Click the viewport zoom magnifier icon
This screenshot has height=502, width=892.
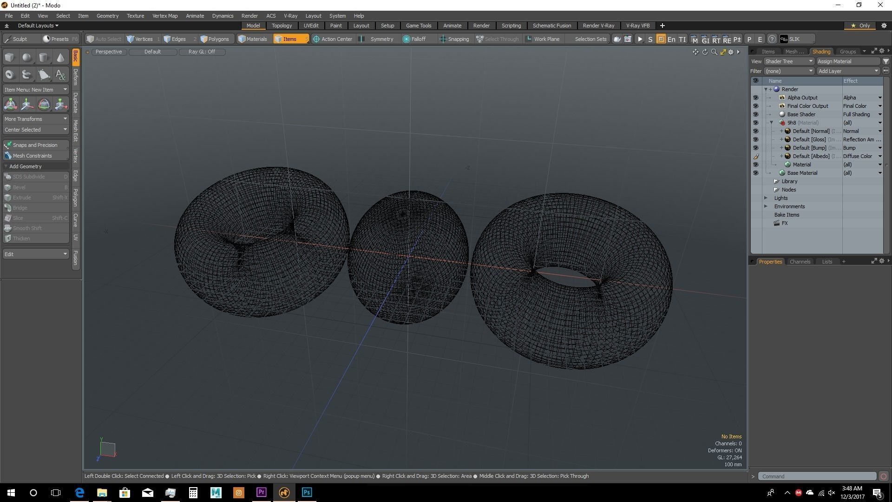(714, 52)
